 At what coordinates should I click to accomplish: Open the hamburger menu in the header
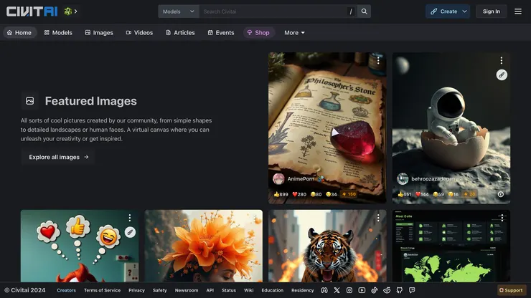pos(518,11)
